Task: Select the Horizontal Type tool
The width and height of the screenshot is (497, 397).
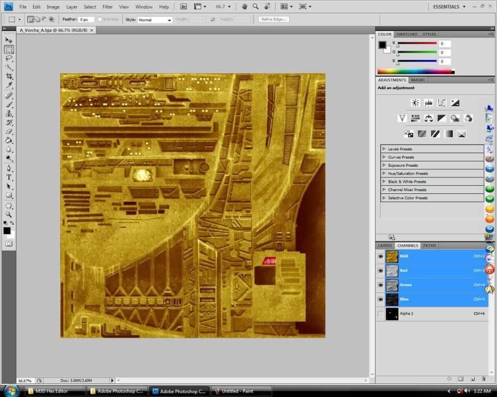Action: point(9,177)
